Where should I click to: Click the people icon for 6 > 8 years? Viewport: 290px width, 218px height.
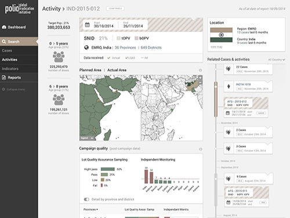pyautogui.click(x=59, y=100)
